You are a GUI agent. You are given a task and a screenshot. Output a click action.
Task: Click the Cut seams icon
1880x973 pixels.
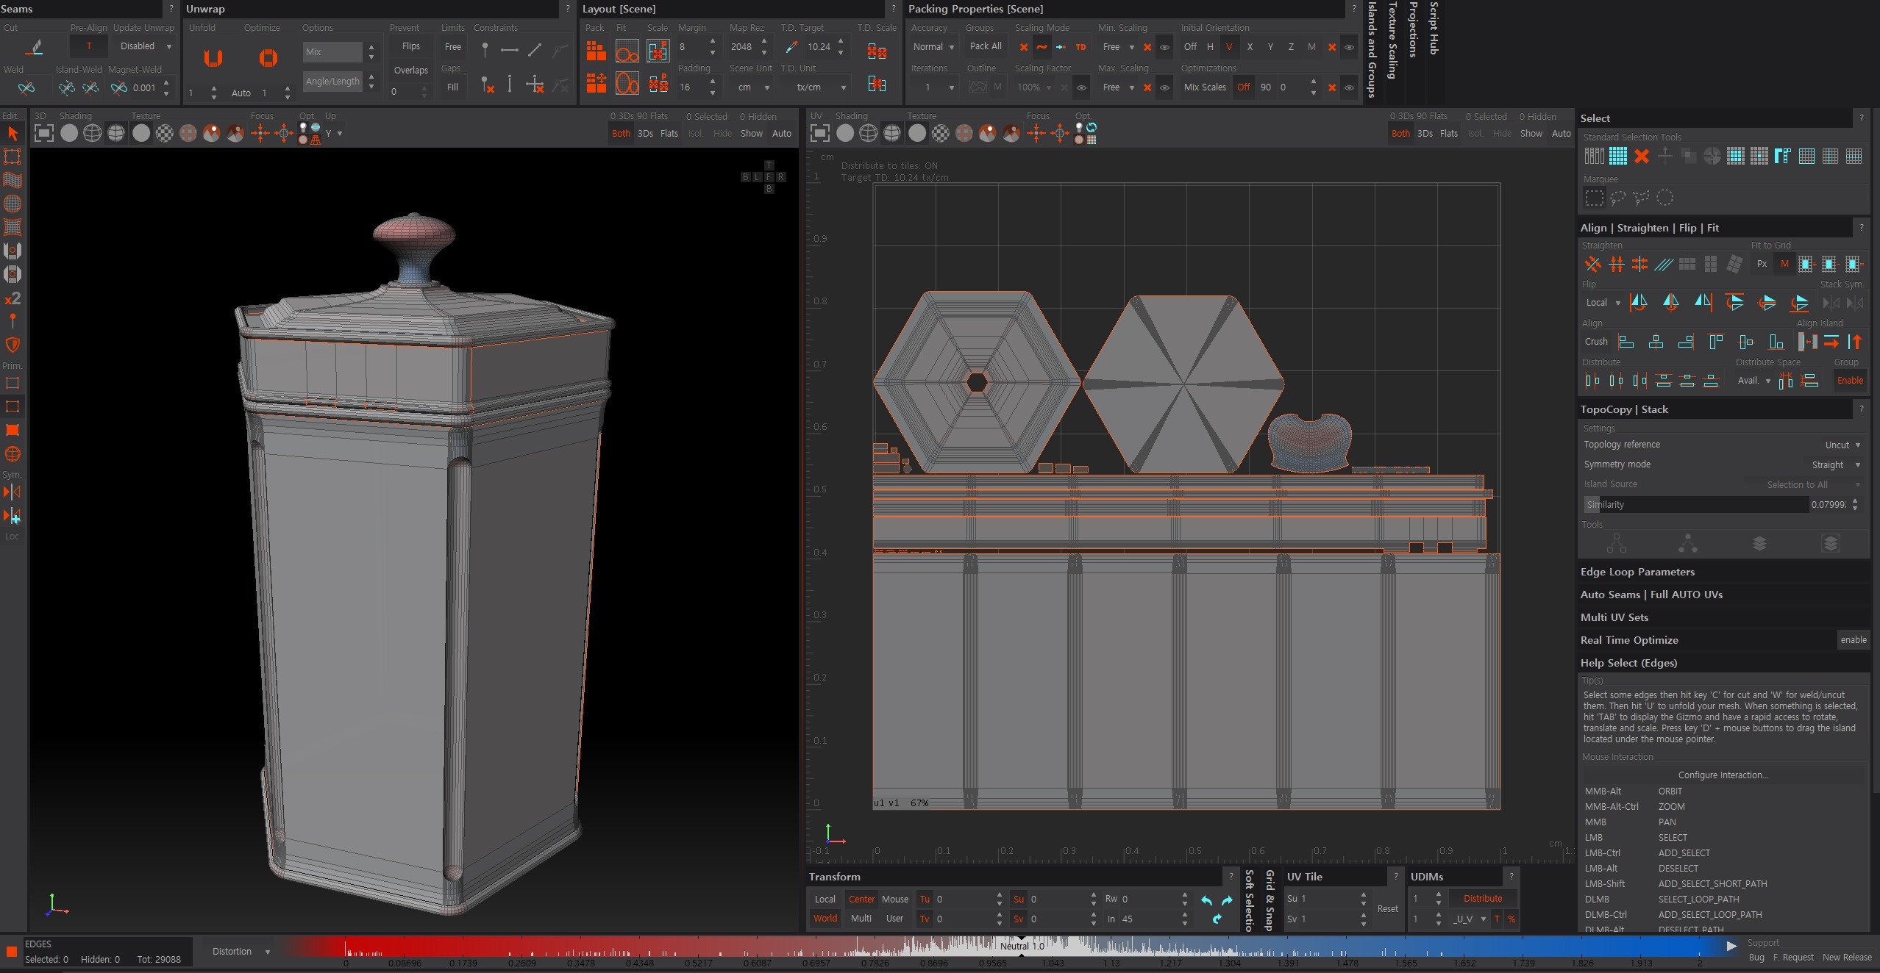pyautogui.click(x=34, y=48)
